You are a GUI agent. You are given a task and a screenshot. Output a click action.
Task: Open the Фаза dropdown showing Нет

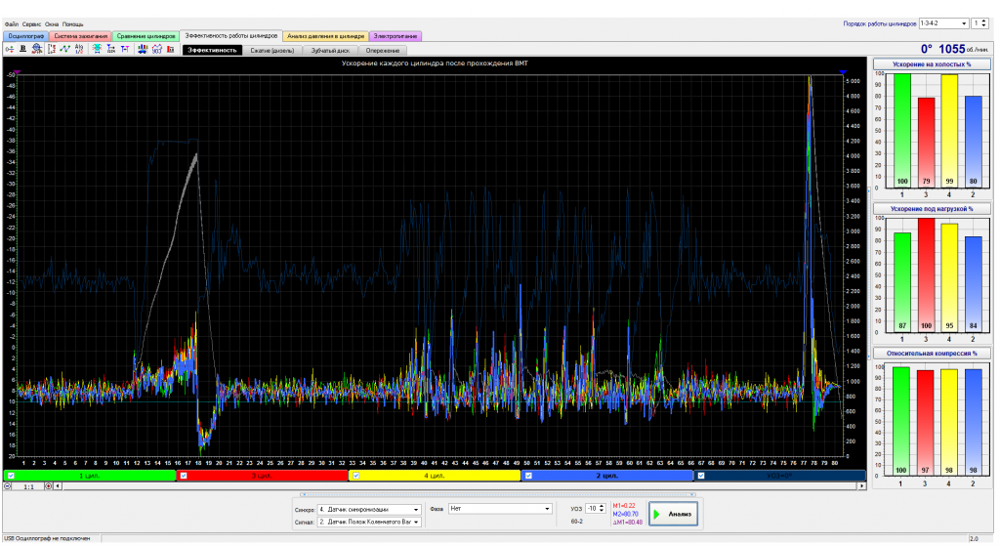500,509
